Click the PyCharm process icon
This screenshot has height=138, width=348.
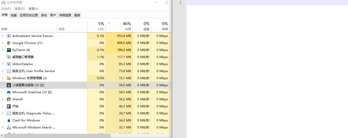9,50
